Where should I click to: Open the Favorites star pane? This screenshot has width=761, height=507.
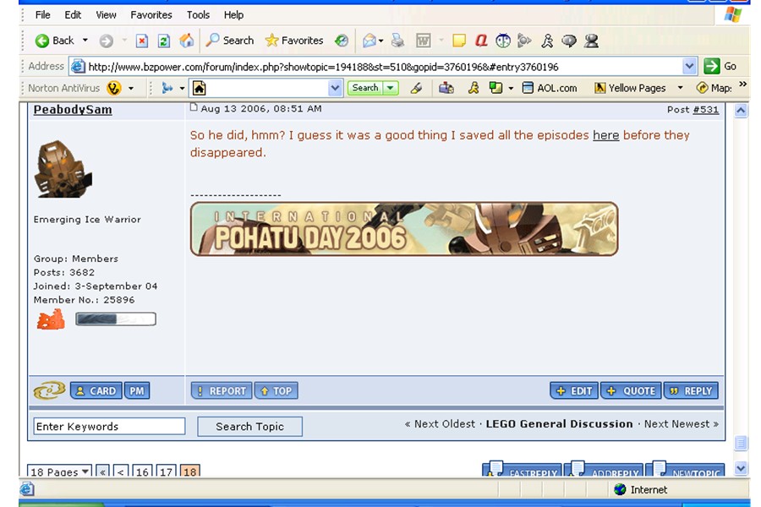pyautogui.click(x=294, y=41)
